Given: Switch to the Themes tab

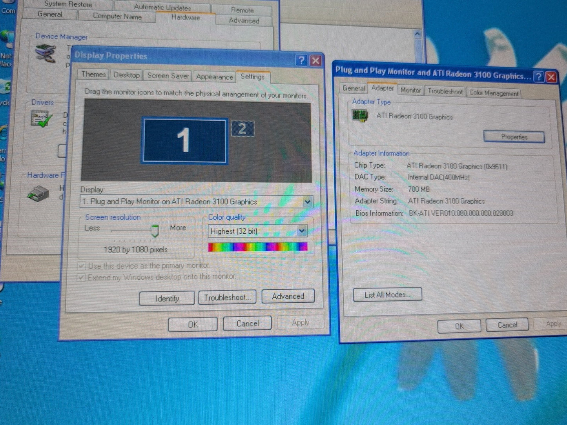Looking at the screenshot, I should click(93, 74).
